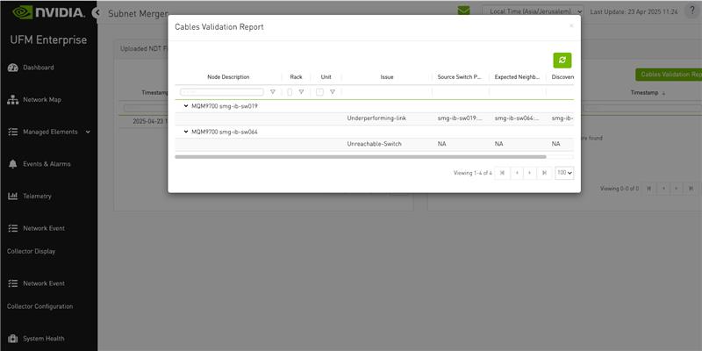Open Events & Alarms bell icon
This screenshot has height=351, width=702.
[x=13, y=164]
